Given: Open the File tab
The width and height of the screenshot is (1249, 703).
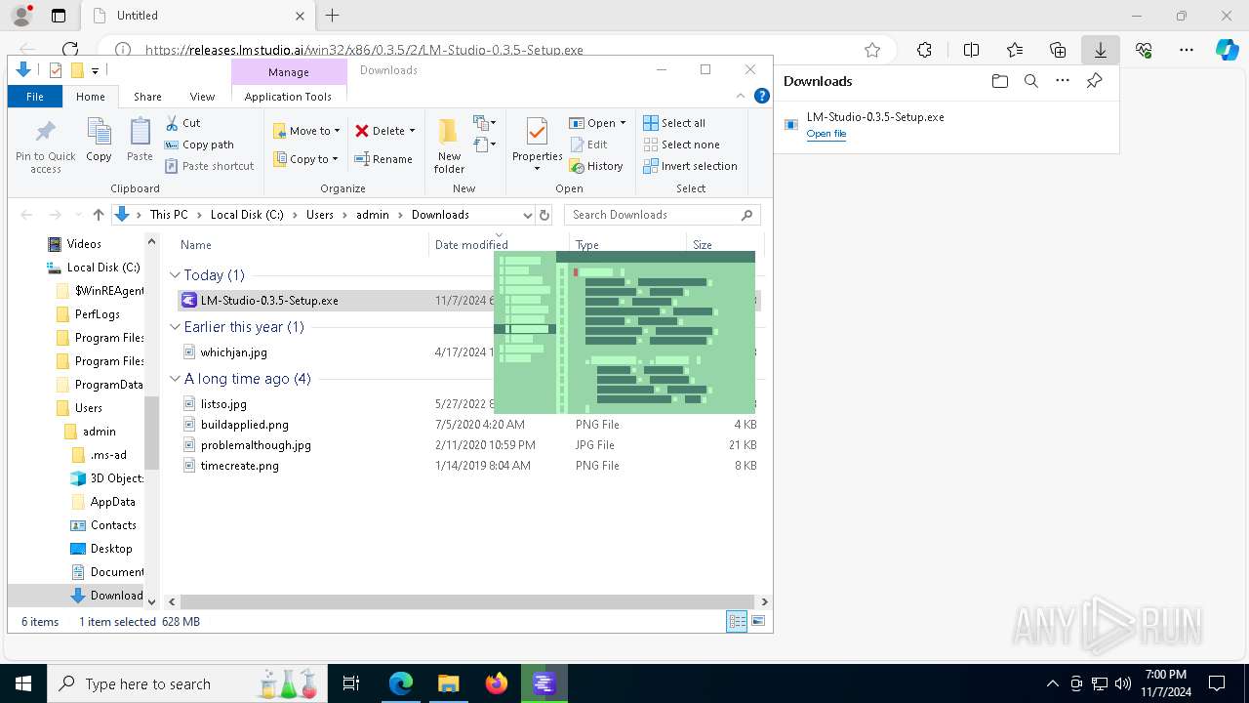Looking at the screenshot, I should click(35, 97).
